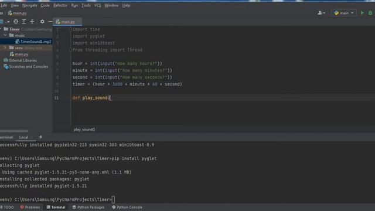Open the VCS menu
375x211 pixels.
pos(97,5)
